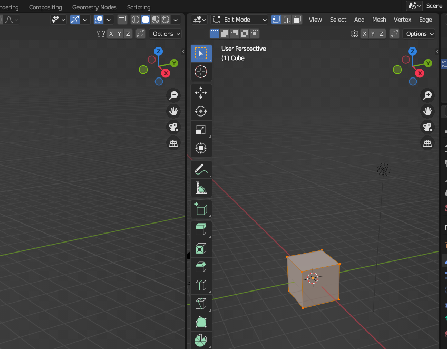The width and height of the screenshot is (447, 349).
Task: Enable face select mode
Action: pyautogui.click(x=297, y=20)
